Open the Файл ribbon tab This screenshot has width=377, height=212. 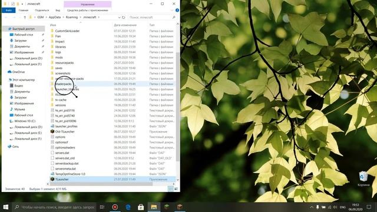pos(9,11)
